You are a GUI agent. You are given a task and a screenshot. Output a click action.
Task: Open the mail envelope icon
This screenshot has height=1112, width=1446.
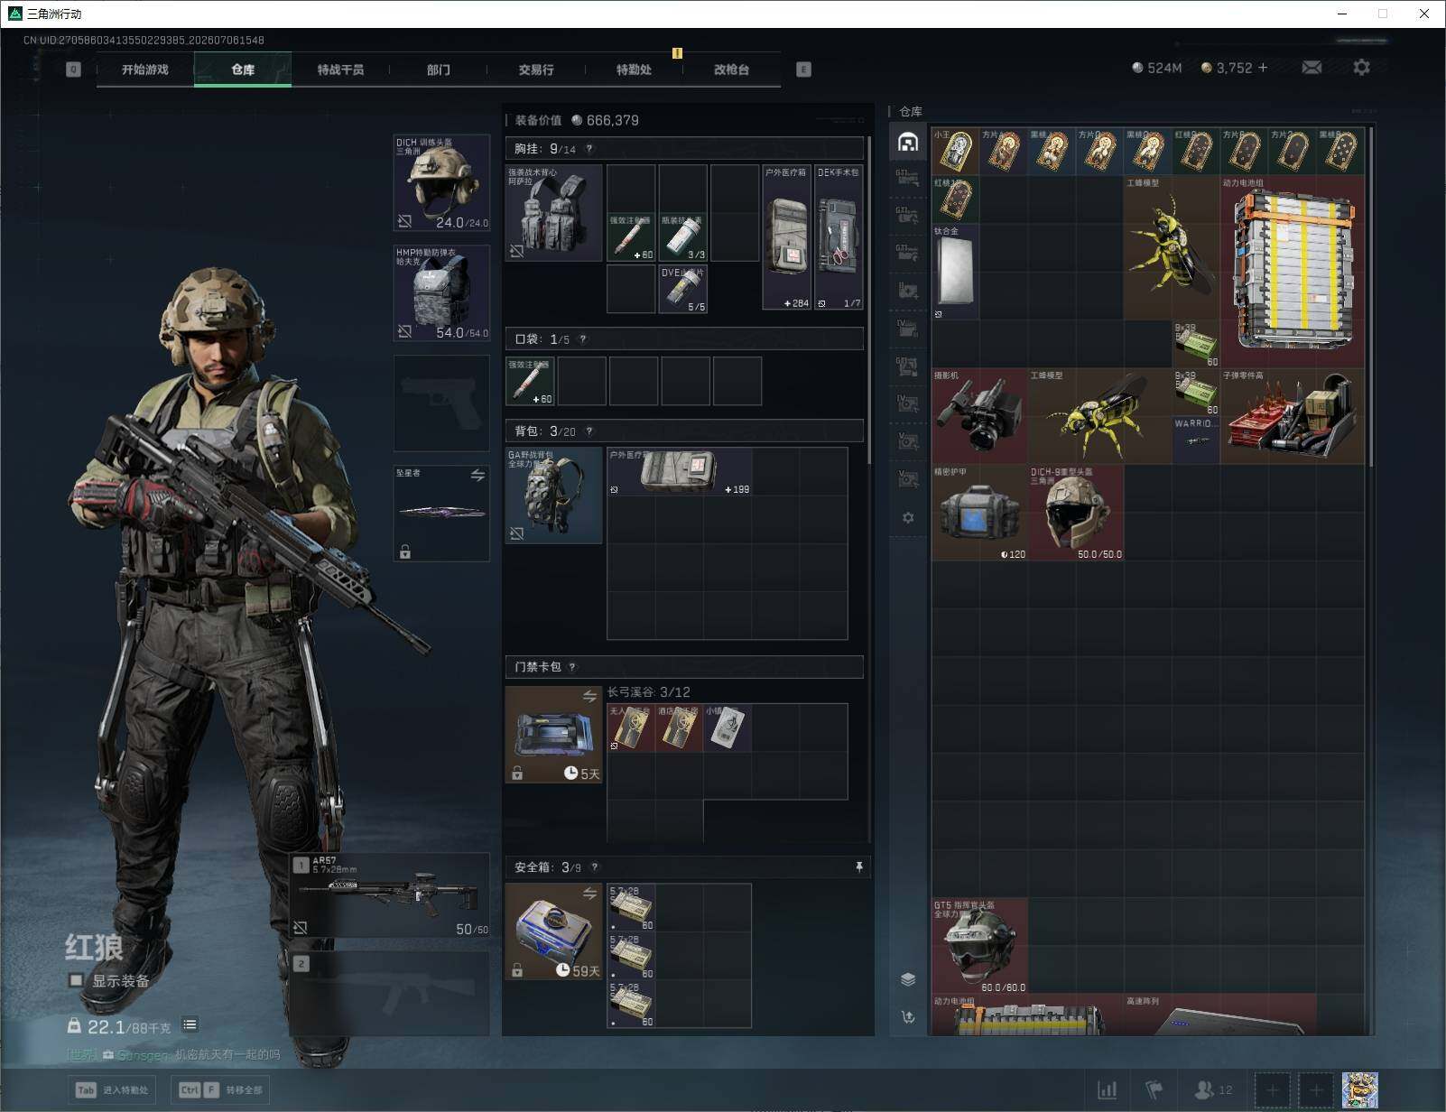click(x=1312, y=68)
